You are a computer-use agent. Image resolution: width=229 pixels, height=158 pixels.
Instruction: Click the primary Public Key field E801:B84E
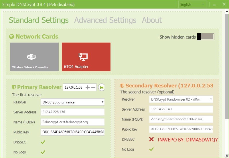click(73, 132)
